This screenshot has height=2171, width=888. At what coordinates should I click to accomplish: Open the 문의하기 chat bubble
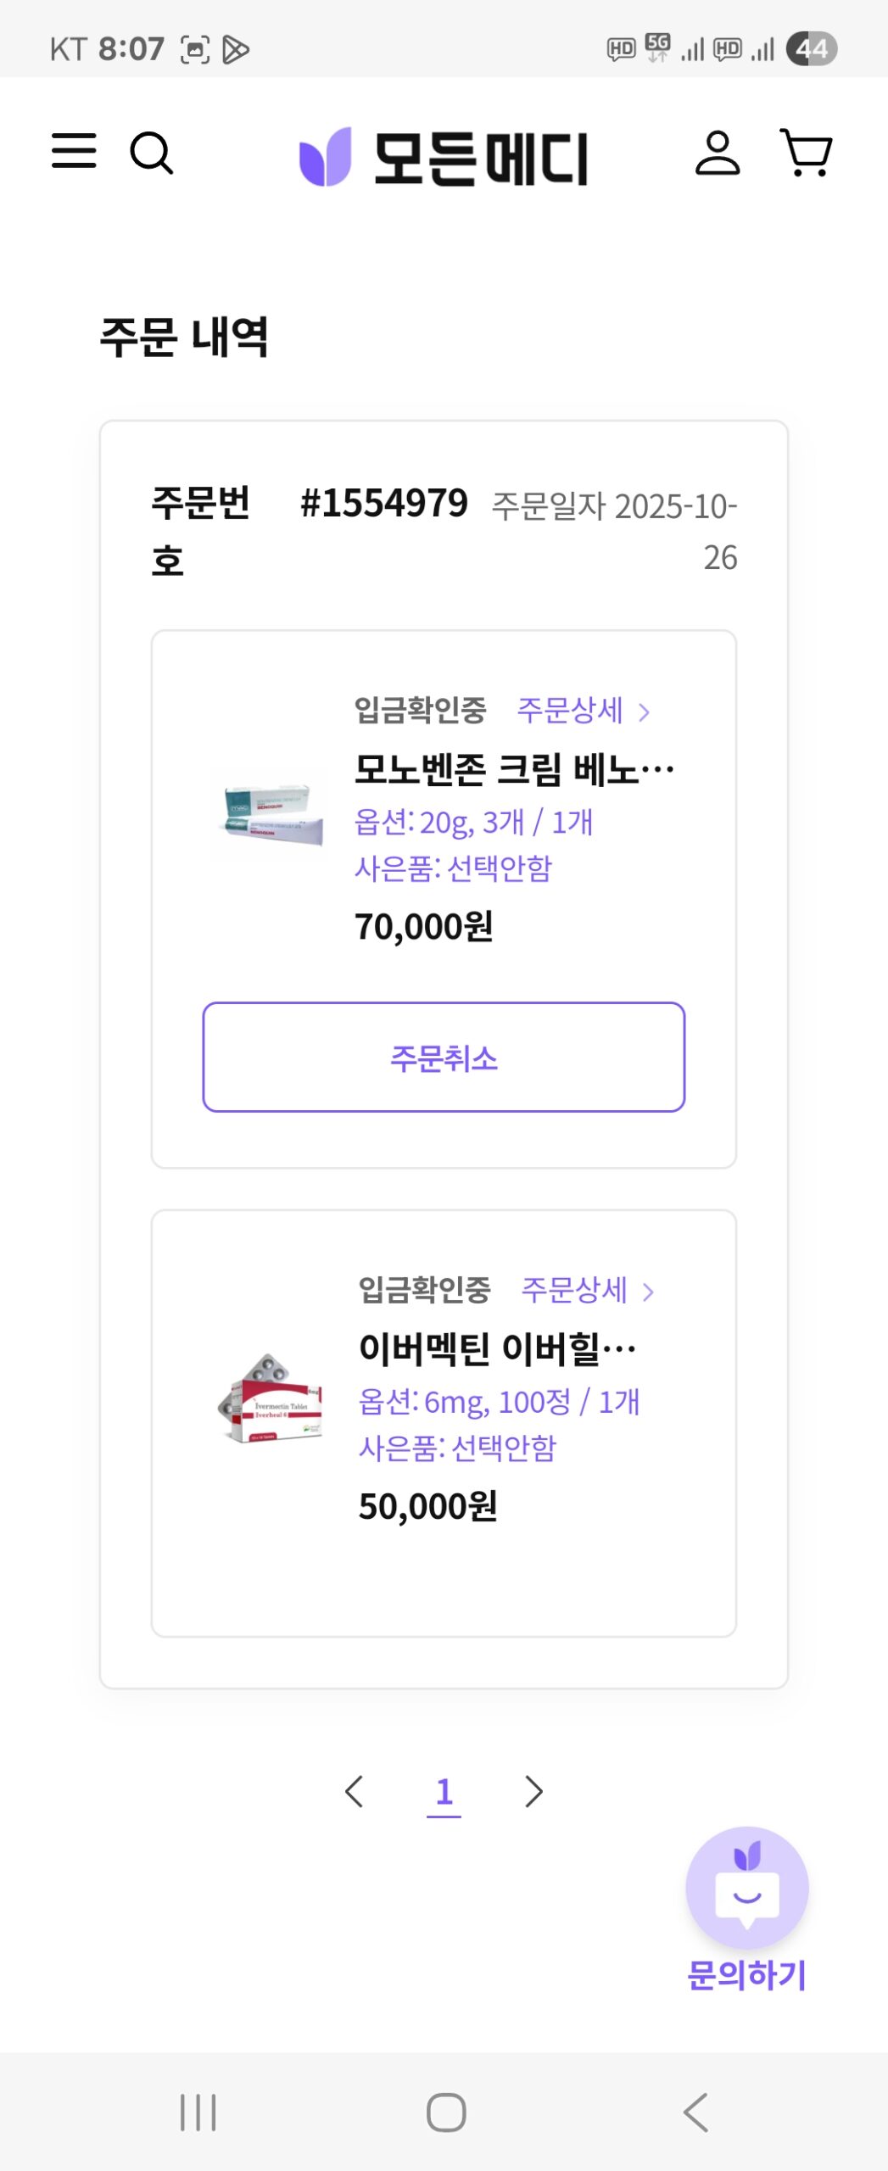[746, 1889]
